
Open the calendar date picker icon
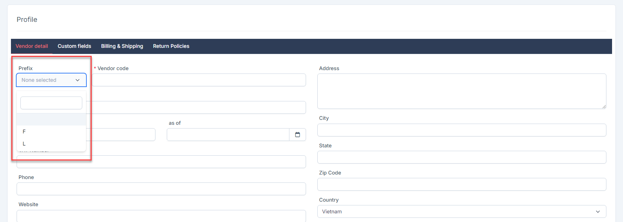pos(297,135)
